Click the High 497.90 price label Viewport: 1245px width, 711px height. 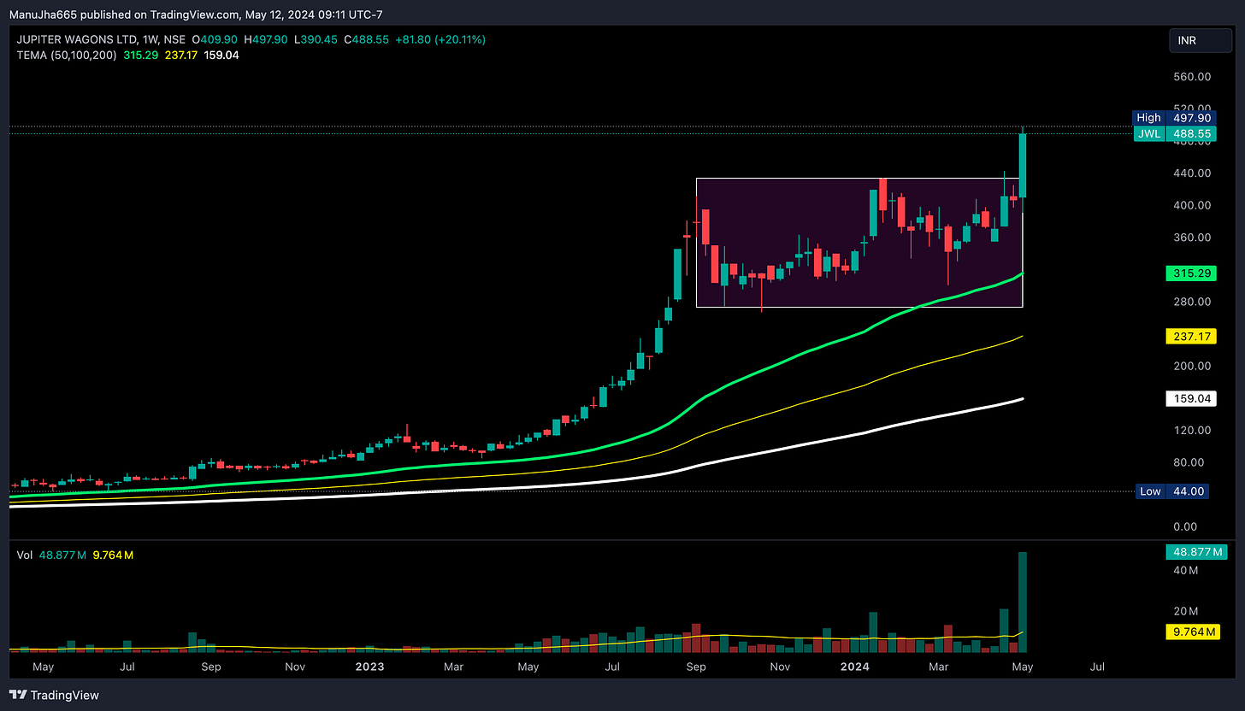click(1174, 118)
